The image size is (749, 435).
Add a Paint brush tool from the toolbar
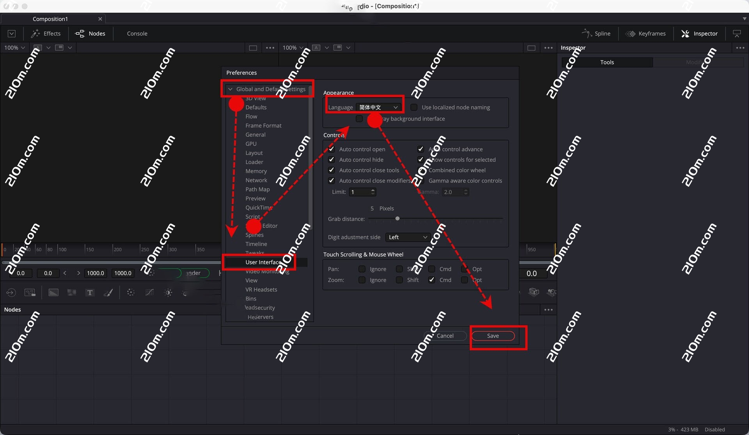click(108, 292)
